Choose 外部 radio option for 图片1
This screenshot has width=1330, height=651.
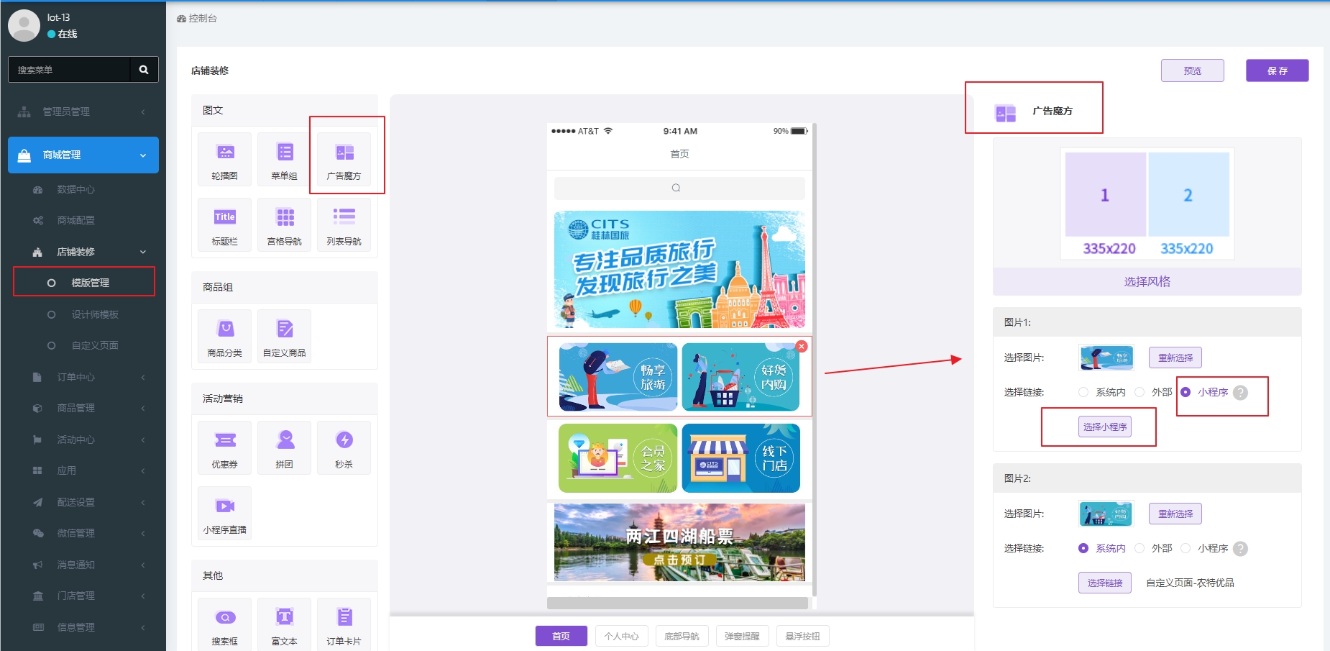(x=1139, y=392)
